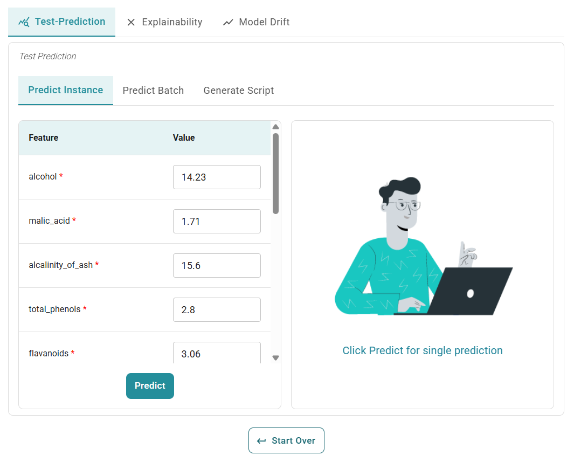Click the alcohol value input field
This screenshot has width=567, height=462.
217,177
